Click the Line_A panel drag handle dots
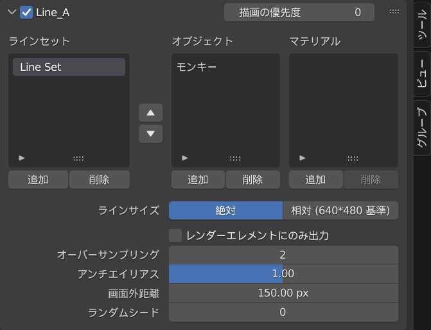This screenshot has width=431, height=330. click(x=394, y=12)
